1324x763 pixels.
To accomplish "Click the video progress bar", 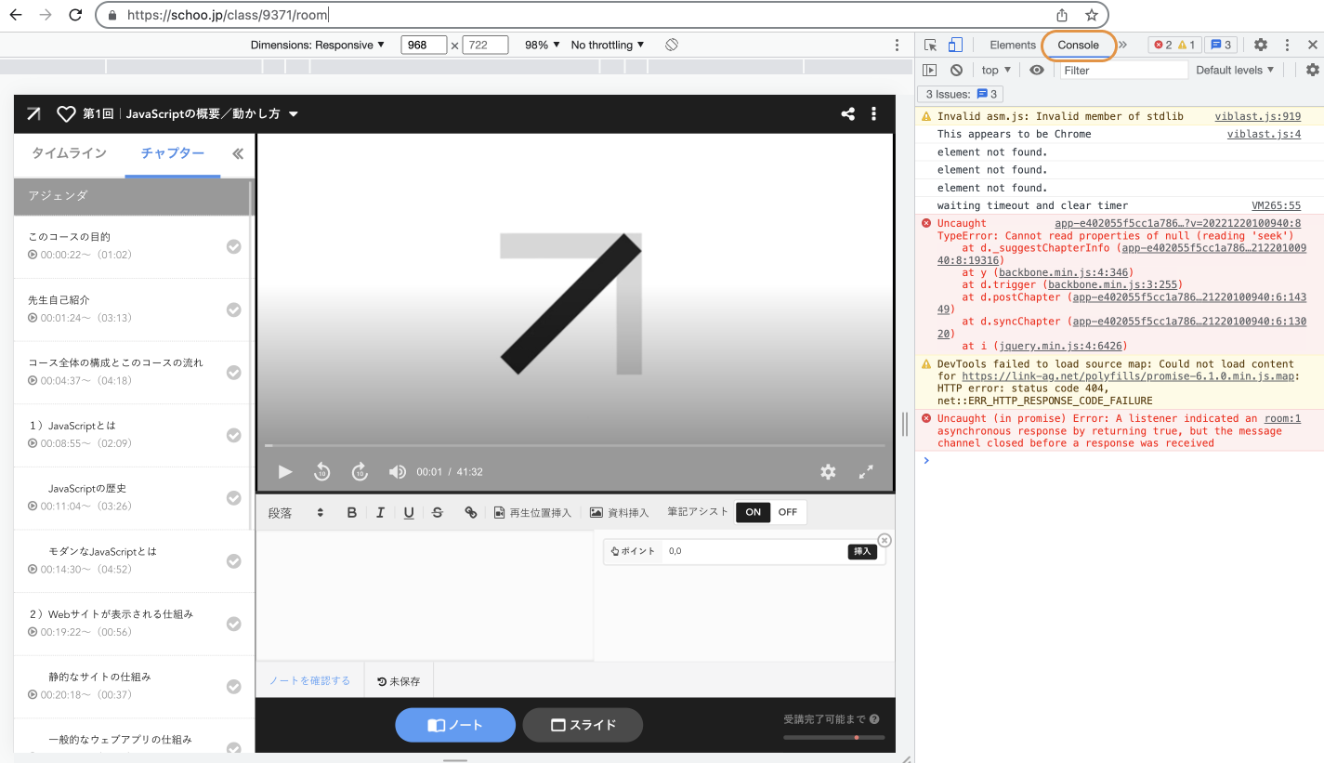I will pos(574,446).
